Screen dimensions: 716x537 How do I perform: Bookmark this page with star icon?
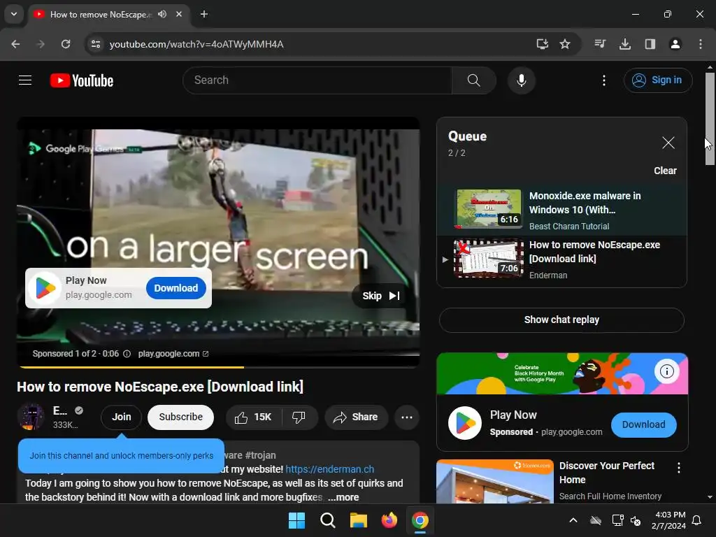click(565, 44)
